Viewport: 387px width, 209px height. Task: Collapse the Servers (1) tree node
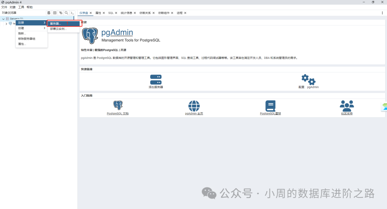click(3, 19)
